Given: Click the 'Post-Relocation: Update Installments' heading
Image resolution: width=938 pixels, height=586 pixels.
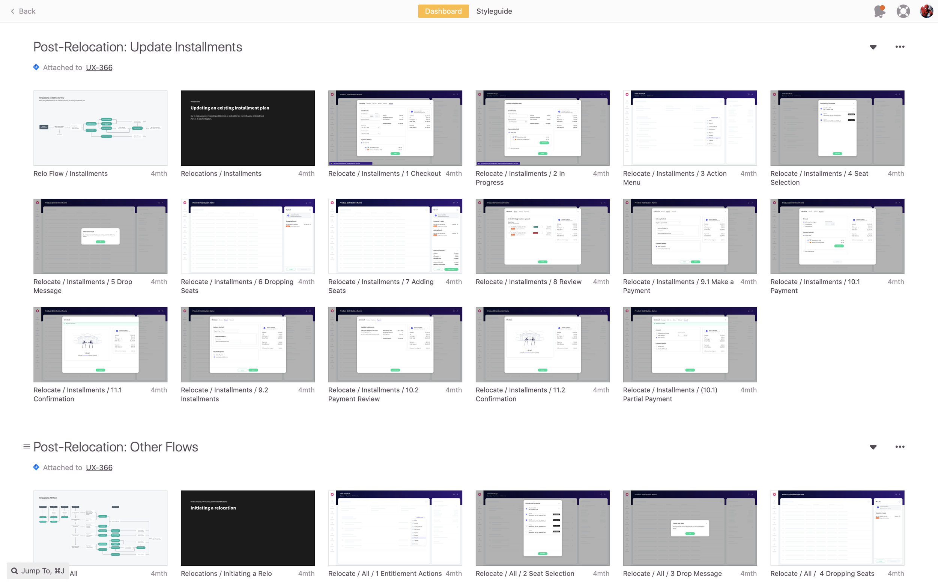Looking at the screenshot, I should (138, 47).
